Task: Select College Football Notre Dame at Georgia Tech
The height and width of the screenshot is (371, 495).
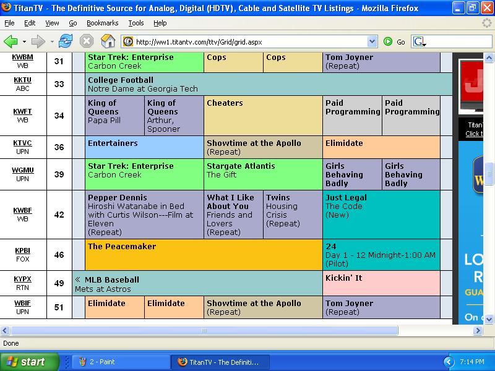Action: pos(269,84)
